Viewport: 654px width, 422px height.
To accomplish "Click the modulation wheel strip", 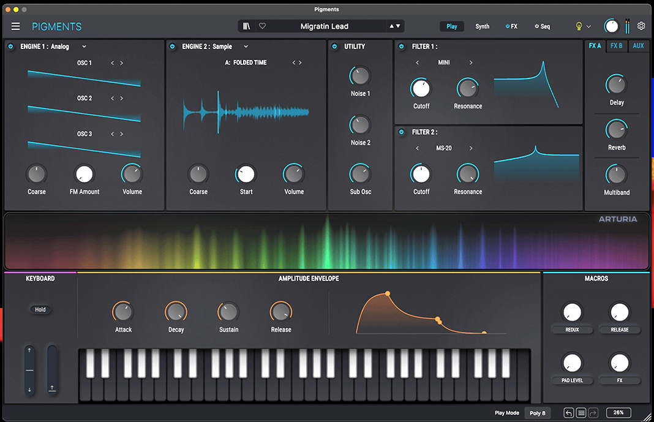I will pos(52,371).
